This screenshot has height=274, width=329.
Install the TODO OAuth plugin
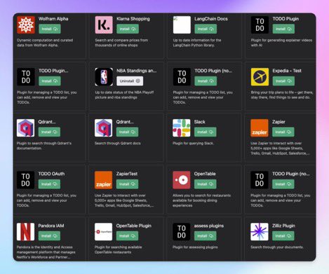click(49, 184)
